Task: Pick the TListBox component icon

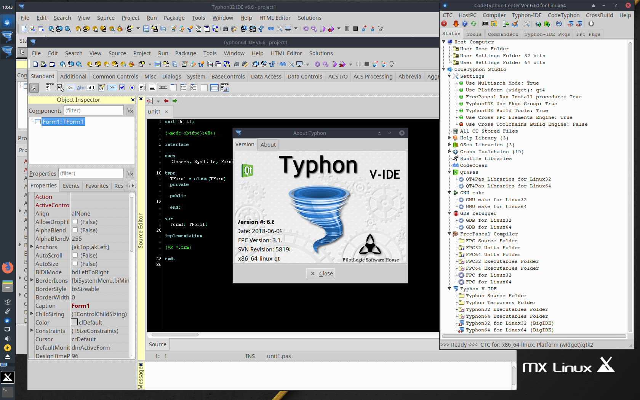Action: pyautogui.click(x=142, y=88)
